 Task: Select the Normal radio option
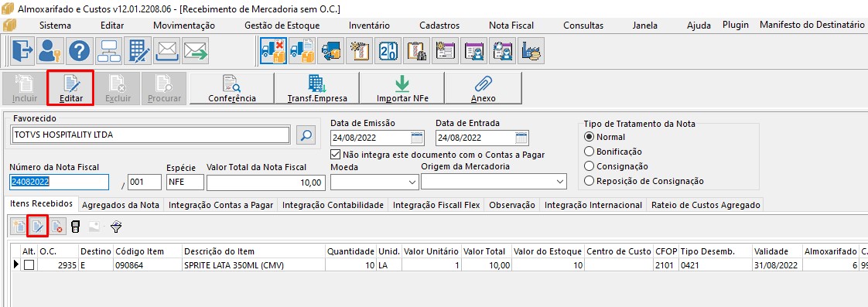coord(589,137)
